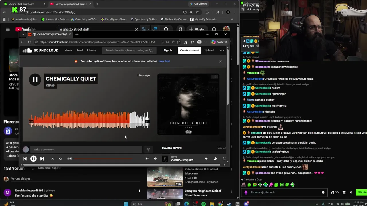The image size is (367, 206).
Task: Click the Create account button
Action: tap(189, 50)
